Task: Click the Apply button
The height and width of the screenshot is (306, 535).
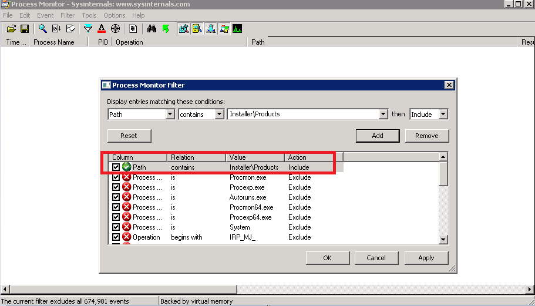Action: (426, 258)
